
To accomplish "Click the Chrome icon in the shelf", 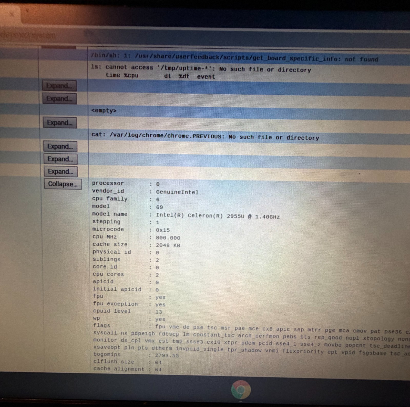I will pos(241,390).
